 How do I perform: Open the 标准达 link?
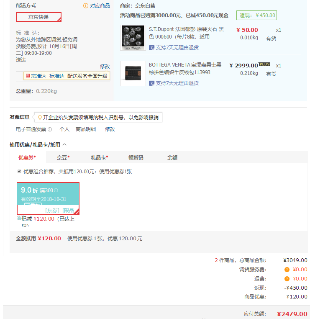(x=57, y=76)
